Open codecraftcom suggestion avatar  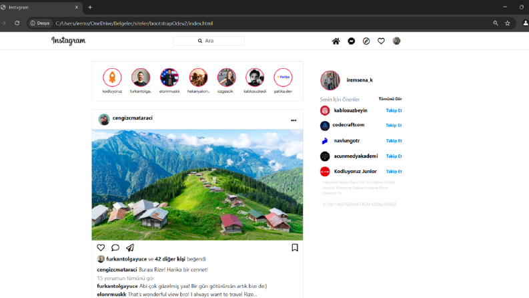(325, 126)
